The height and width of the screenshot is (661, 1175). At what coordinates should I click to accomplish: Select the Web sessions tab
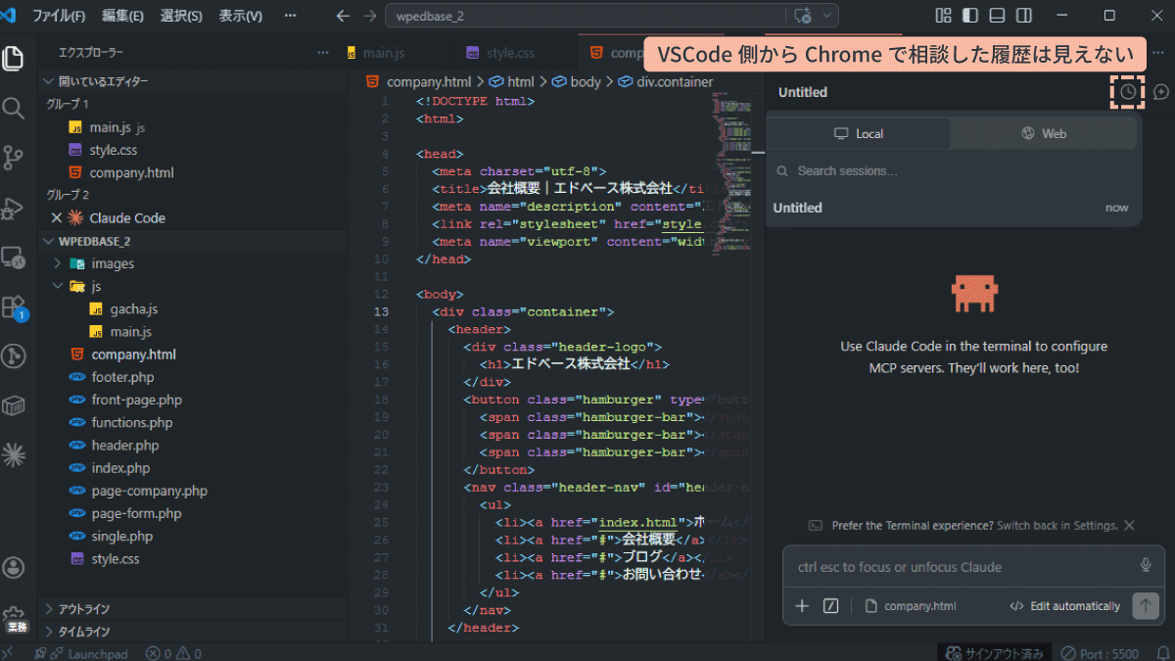point(1043,133)
